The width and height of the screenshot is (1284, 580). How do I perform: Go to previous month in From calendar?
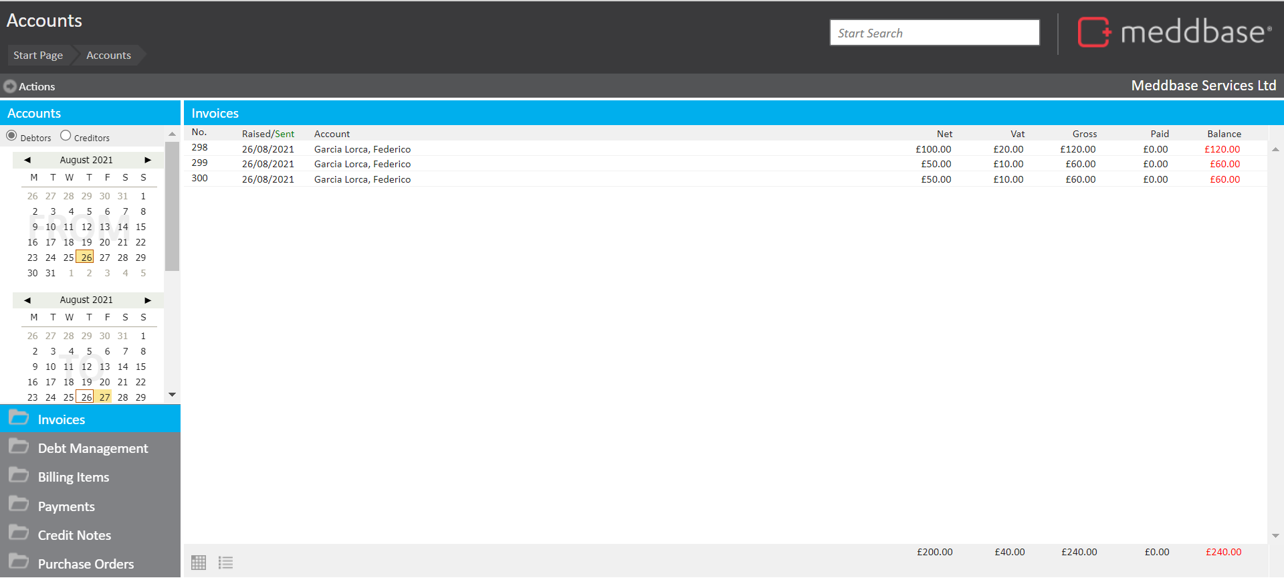[x=27, y=160]
